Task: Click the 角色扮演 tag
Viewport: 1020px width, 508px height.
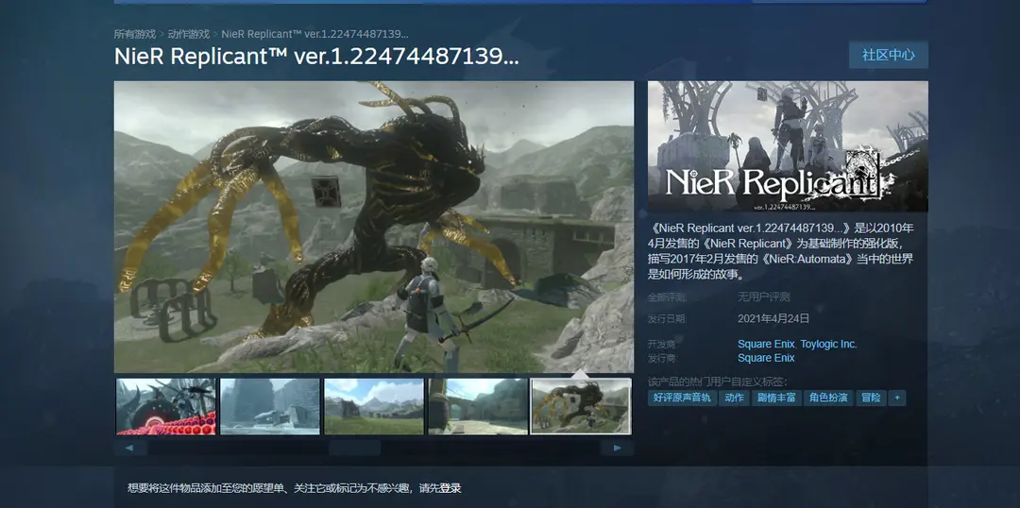Action: pyautogui.click(x=828, y=398)
